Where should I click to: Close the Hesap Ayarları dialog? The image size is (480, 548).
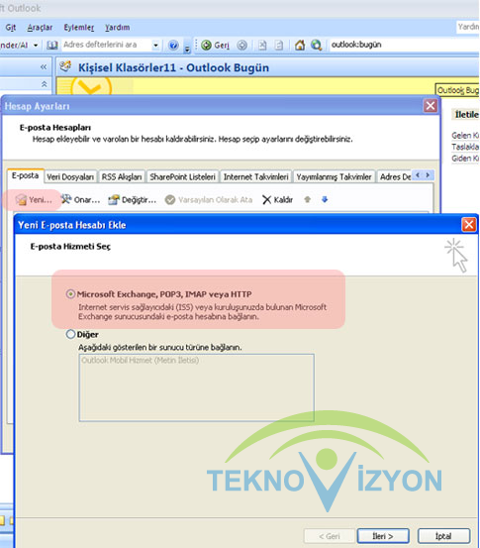coord(431,106)
